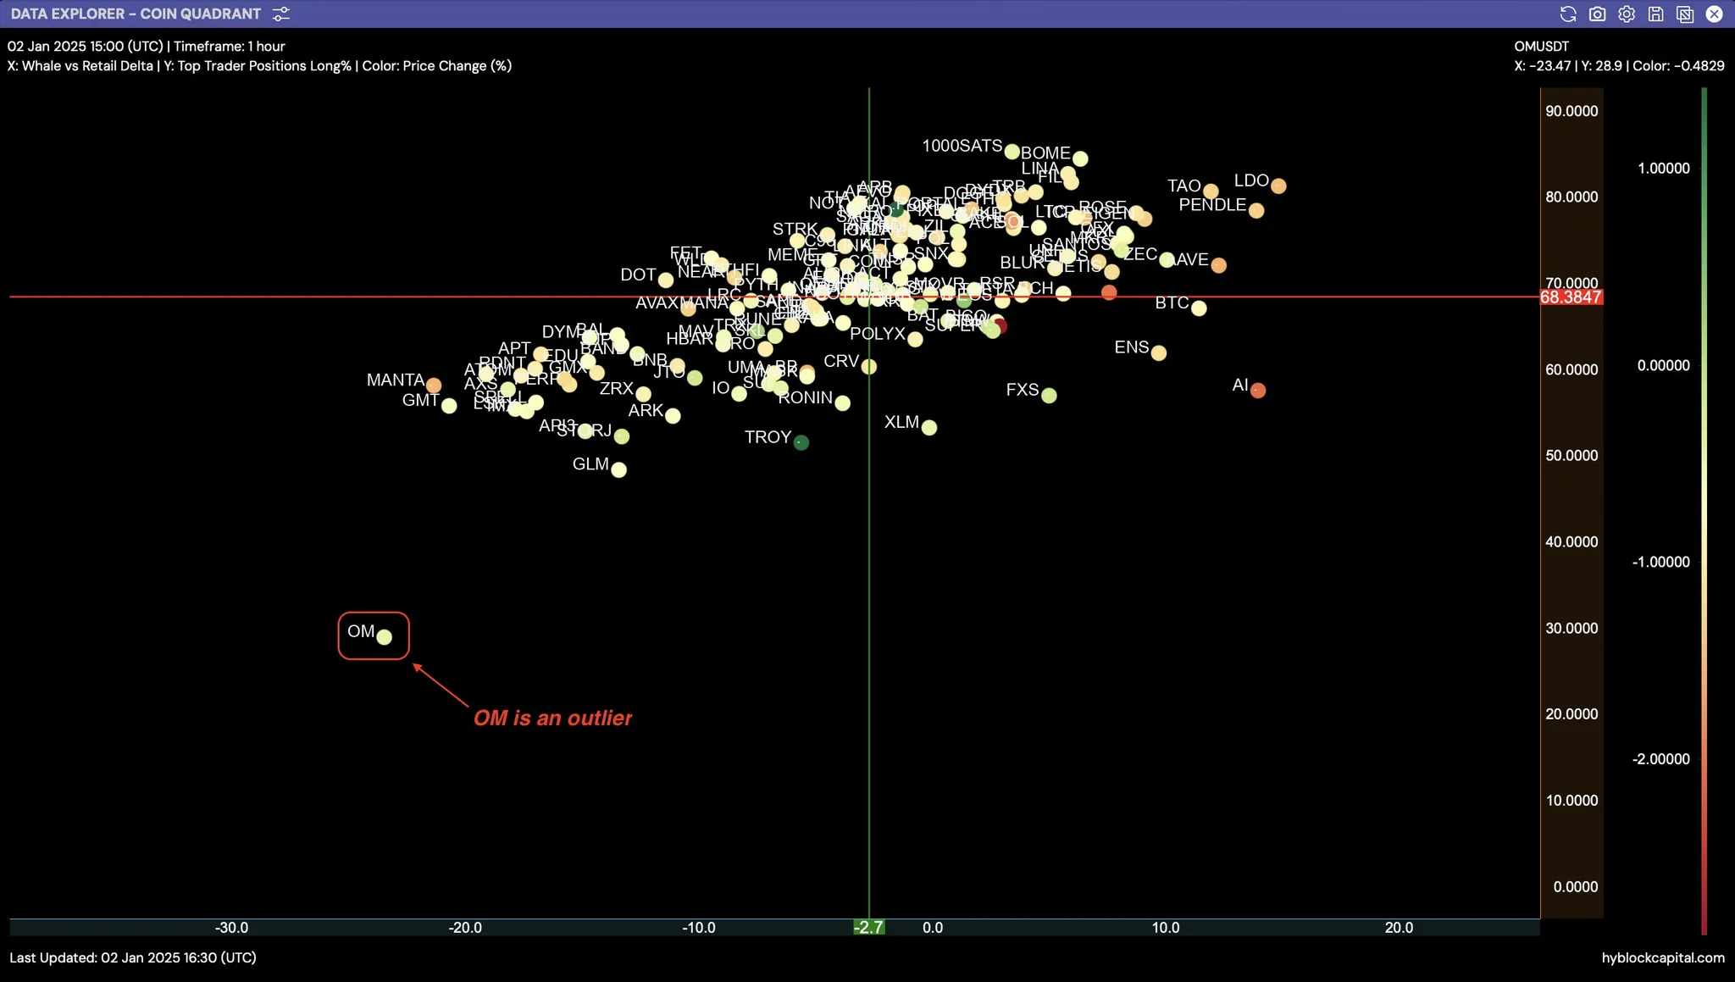
Task: Click the GLM data point
Action: point(618,469)
